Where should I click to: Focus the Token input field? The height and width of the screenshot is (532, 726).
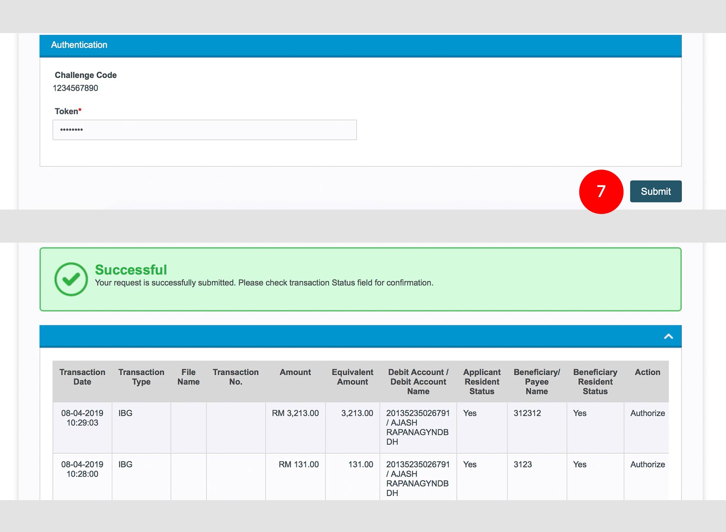[x=204, y=130]
